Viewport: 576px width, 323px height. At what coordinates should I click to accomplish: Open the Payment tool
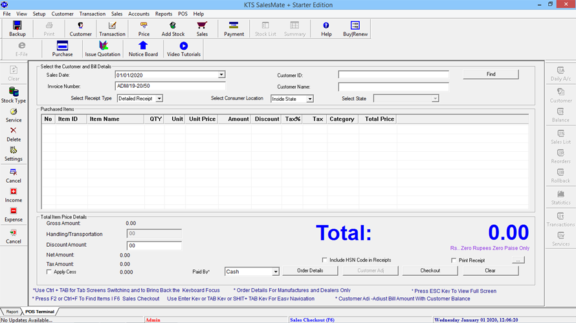coord(234,28)
